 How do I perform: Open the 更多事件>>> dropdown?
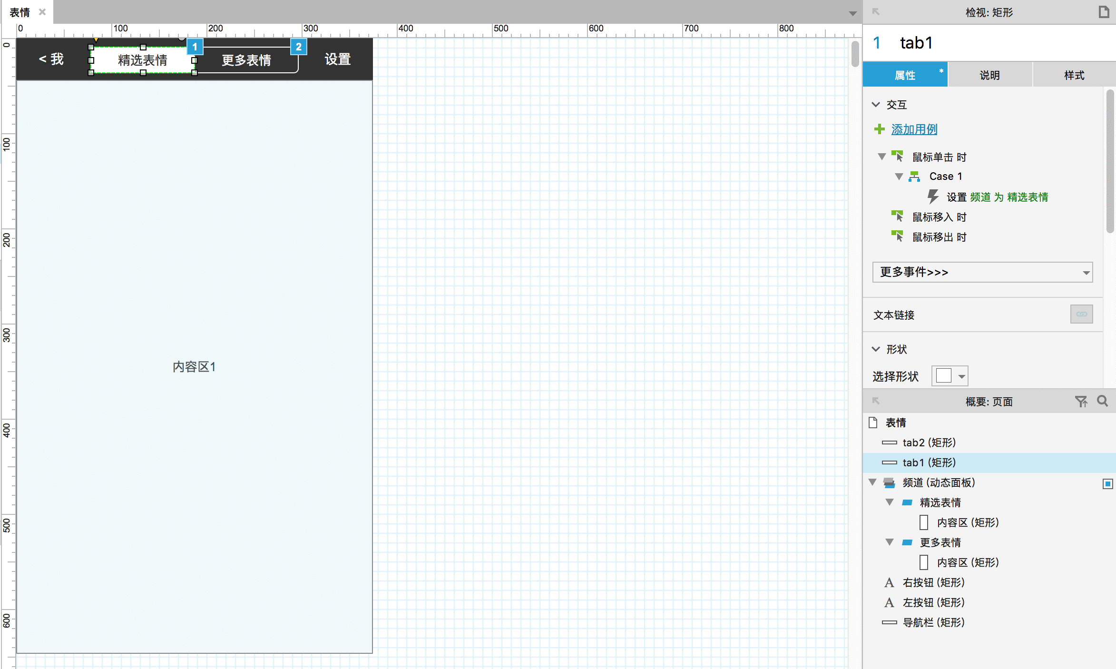tap(982, 272)
